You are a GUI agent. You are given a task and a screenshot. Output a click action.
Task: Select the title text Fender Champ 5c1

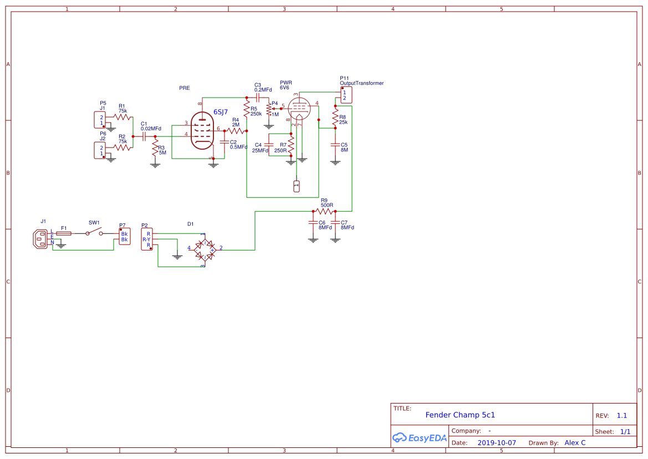pyautogui.click(x=460, y=415)
